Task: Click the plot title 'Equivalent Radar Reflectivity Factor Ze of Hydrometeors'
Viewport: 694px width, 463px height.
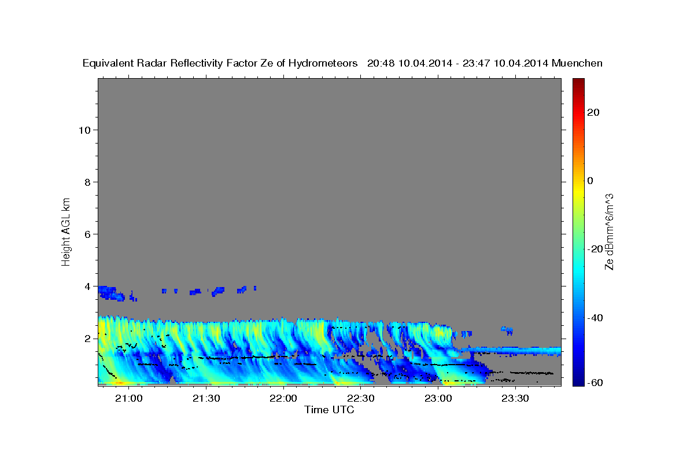Action: [220, 64]
